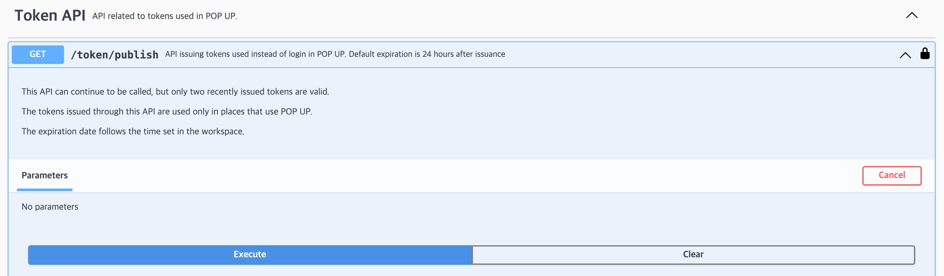Click the blue underline beneath Parameters
The width and height of the screenshot is (944, 276).
pyautogui.click(x=45, y=190)
